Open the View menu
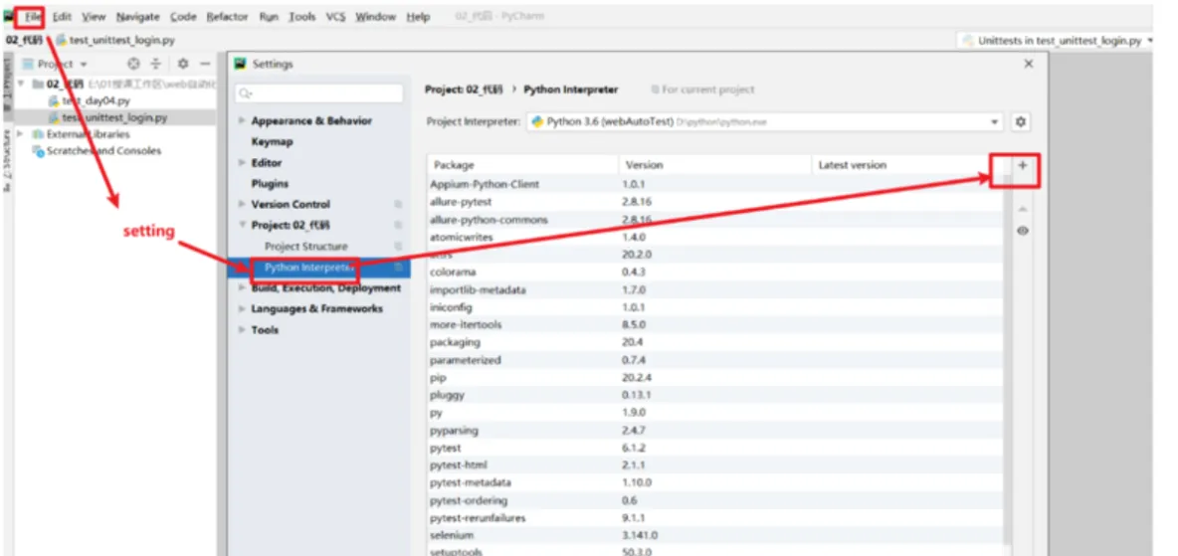Image resolution: width=1178 pixels, height=556 pixels. 94,17
